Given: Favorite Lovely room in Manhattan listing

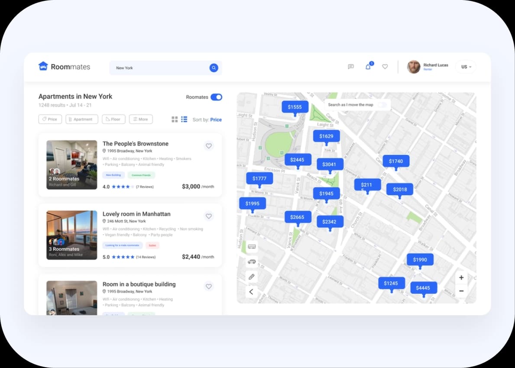Looking at the screenshot, I should 209,216.
